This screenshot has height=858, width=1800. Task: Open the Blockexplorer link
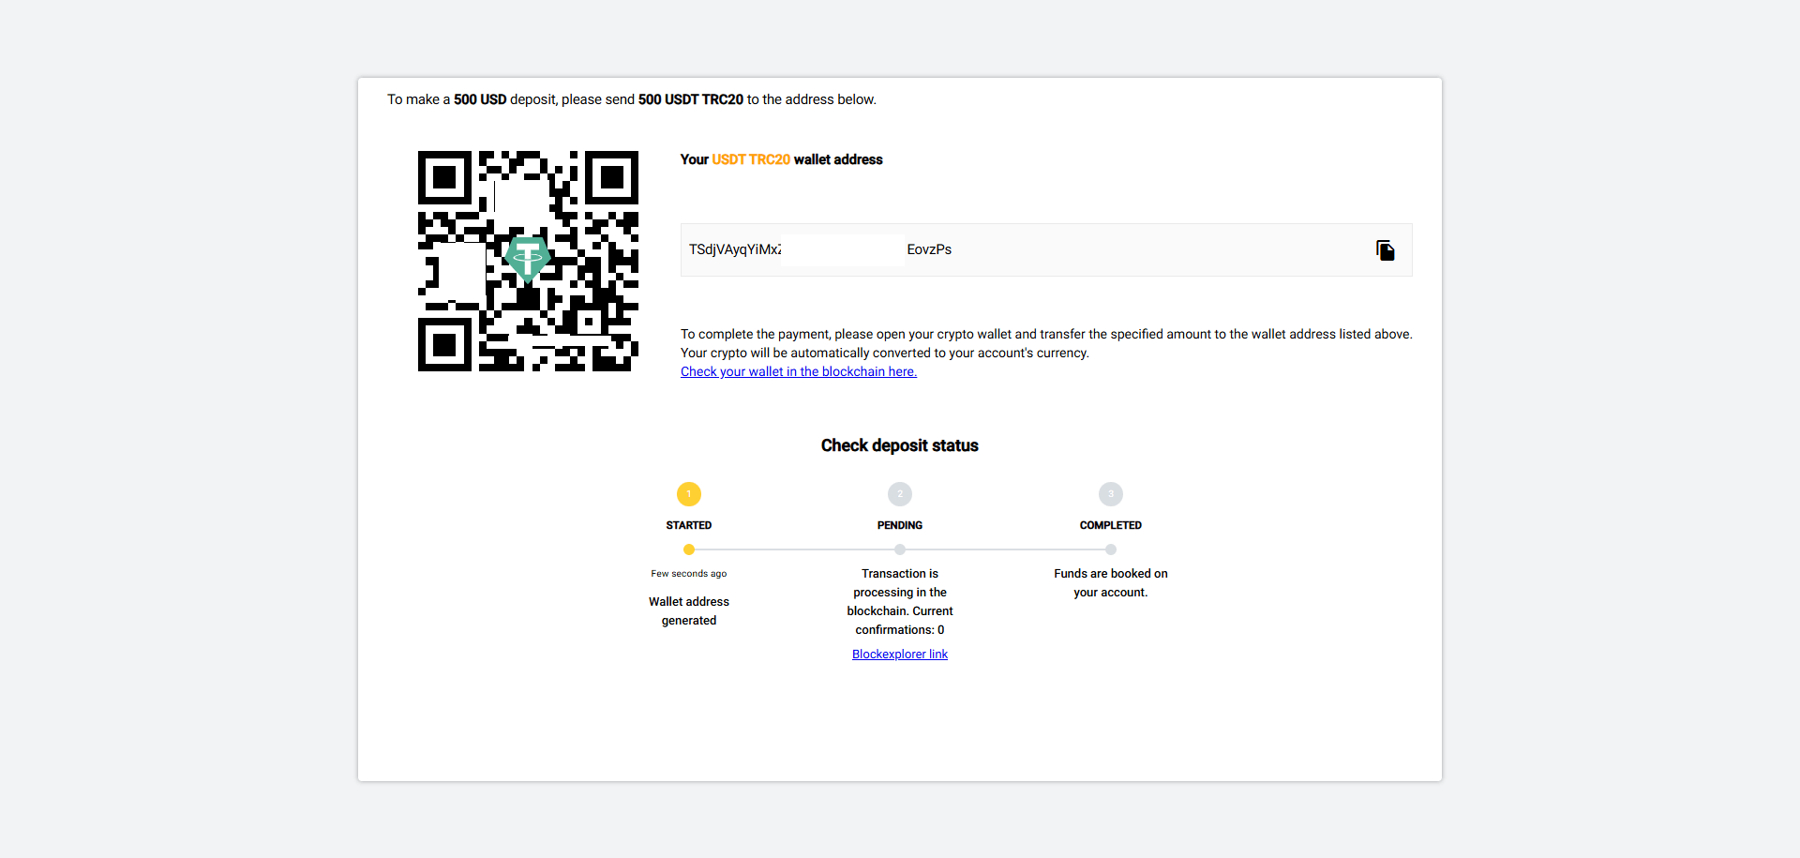[x=900, y=655]
